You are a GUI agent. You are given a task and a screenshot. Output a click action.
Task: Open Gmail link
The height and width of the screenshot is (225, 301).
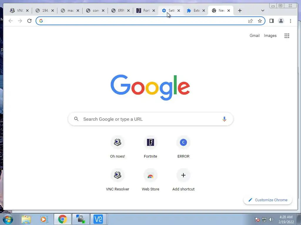pyautogui.click(x=255, y=35)
